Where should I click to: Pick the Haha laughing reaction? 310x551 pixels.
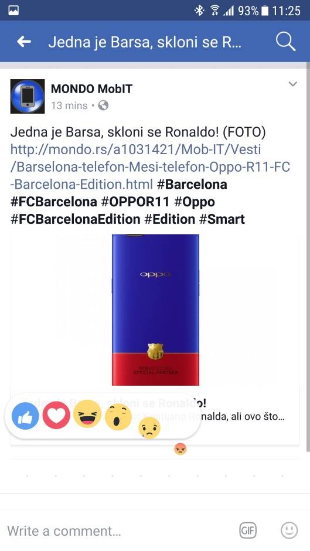(x=87, y=414)
